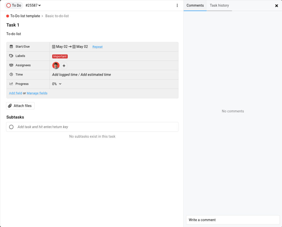Click the Start/Due field name

[23, 47]
